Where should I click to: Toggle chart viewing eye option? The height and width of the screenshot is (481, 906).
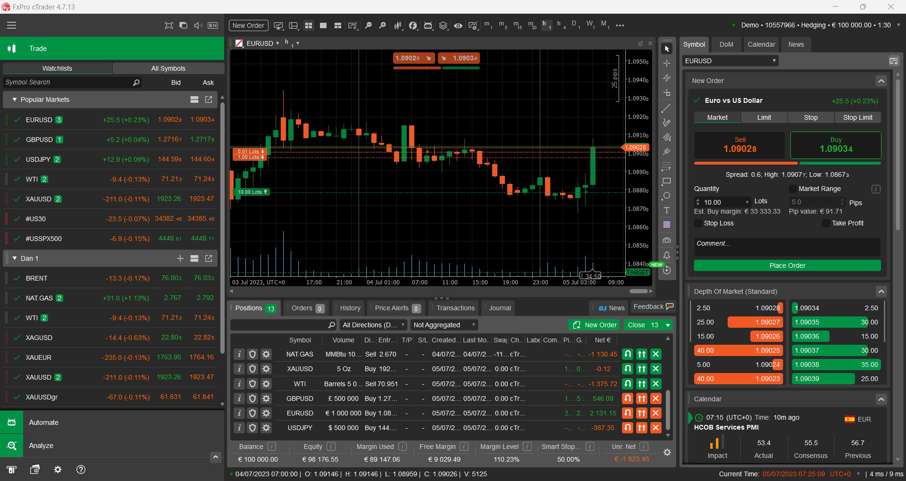(458, 25)
